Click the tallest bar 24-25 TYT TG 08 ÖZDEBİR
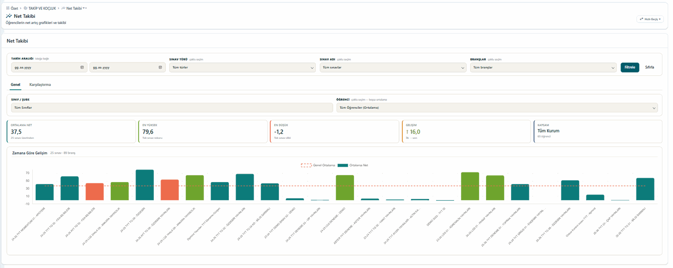 coord(145,185)
